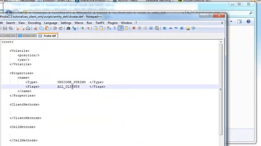Click the Paste clipboard icon
The image size is (261, 146).
point(47,28)
